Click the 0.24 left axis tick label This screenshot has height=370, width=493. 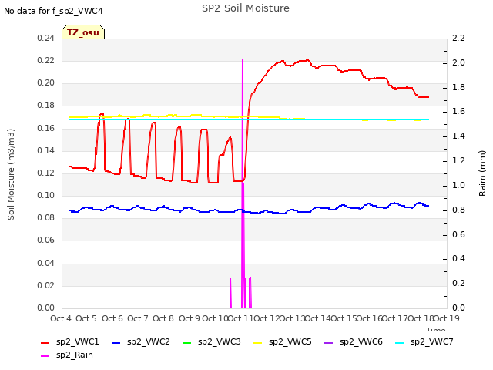46,38
